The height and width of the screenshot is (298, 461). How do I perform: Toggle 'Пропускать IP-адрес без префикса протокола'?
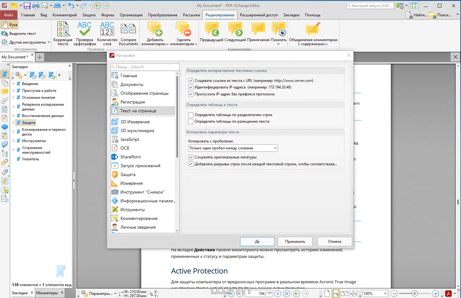point(191,94)
